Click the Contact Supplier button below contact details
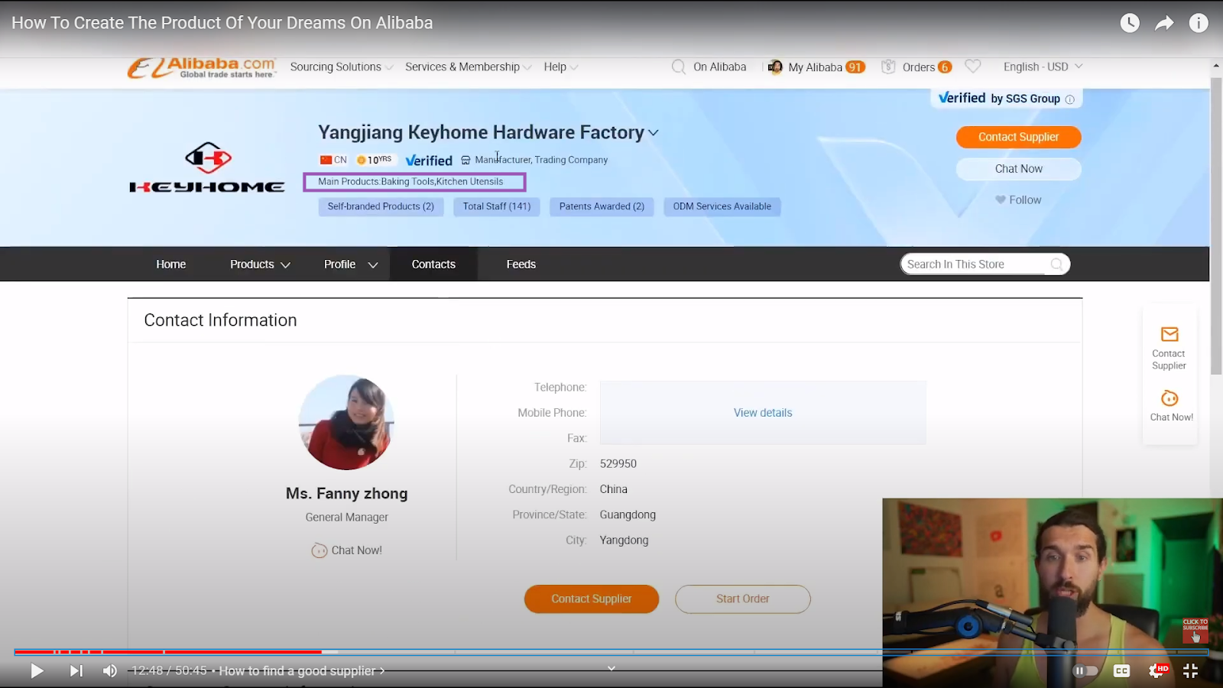The height and width of the screenshot is (688, 1223). point(592,599)
